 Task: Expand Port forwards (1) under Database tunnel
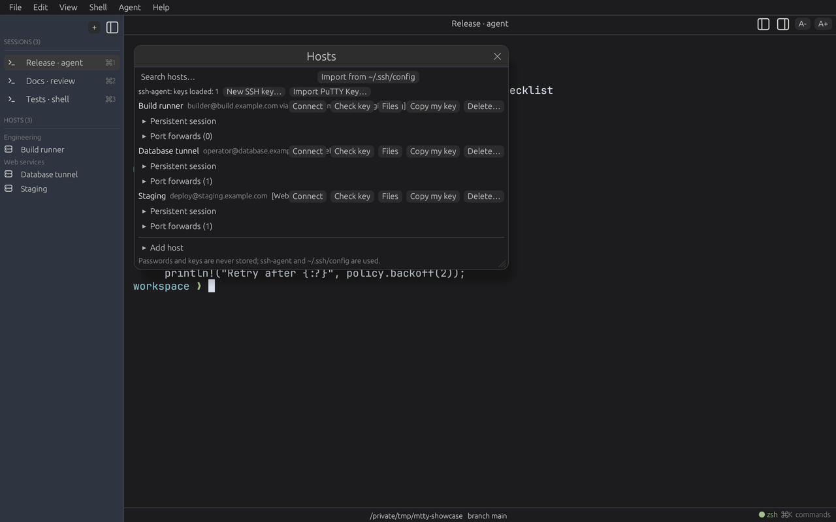[177, 181]
